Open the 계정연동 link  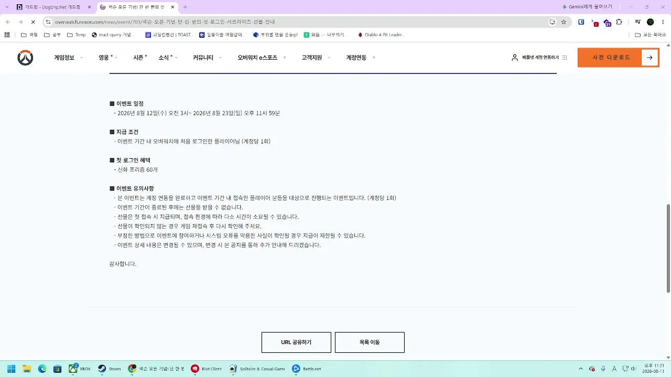click(x=361, y=58)
